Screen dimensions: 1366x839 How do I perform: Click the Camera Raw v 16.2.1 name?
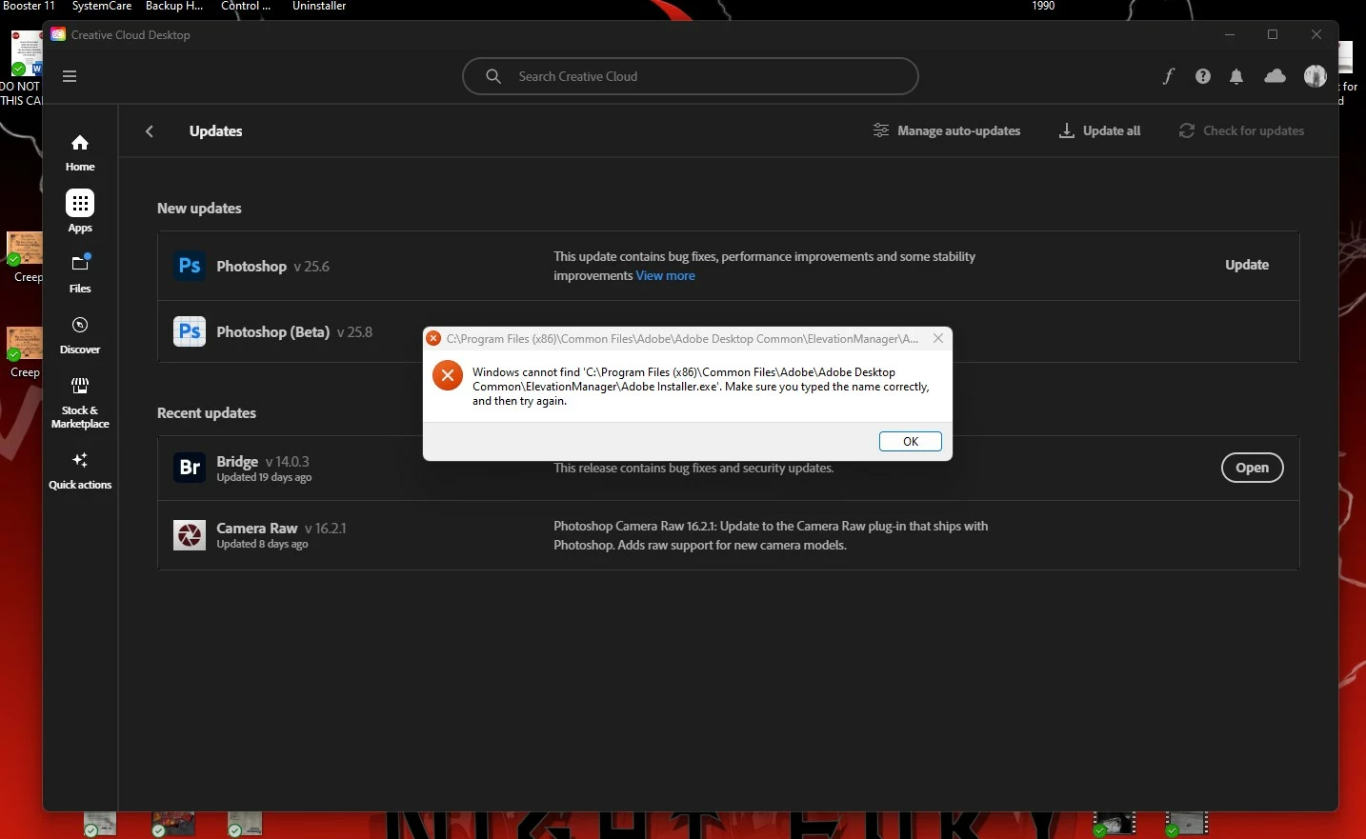281,529
